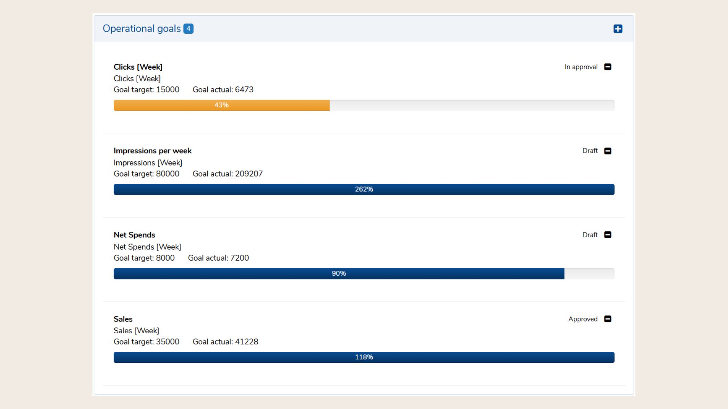Screen dimensions: 728x409
Task: Click Draft status of Net Spends
Action: coord(590,235)
